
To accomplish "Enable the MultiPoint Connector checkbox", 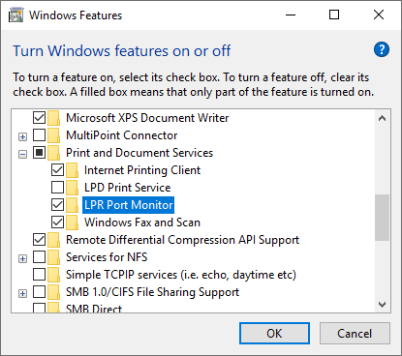I will point(39,134).
